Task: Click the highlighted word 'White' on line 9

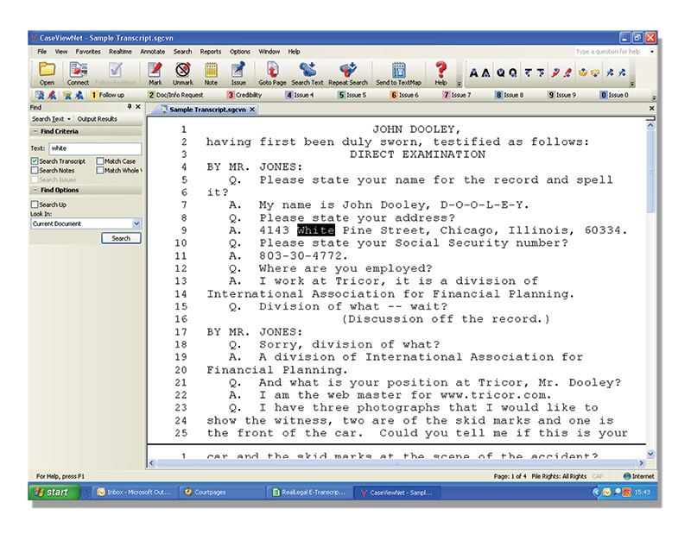Action: click(x=315, y=230)
